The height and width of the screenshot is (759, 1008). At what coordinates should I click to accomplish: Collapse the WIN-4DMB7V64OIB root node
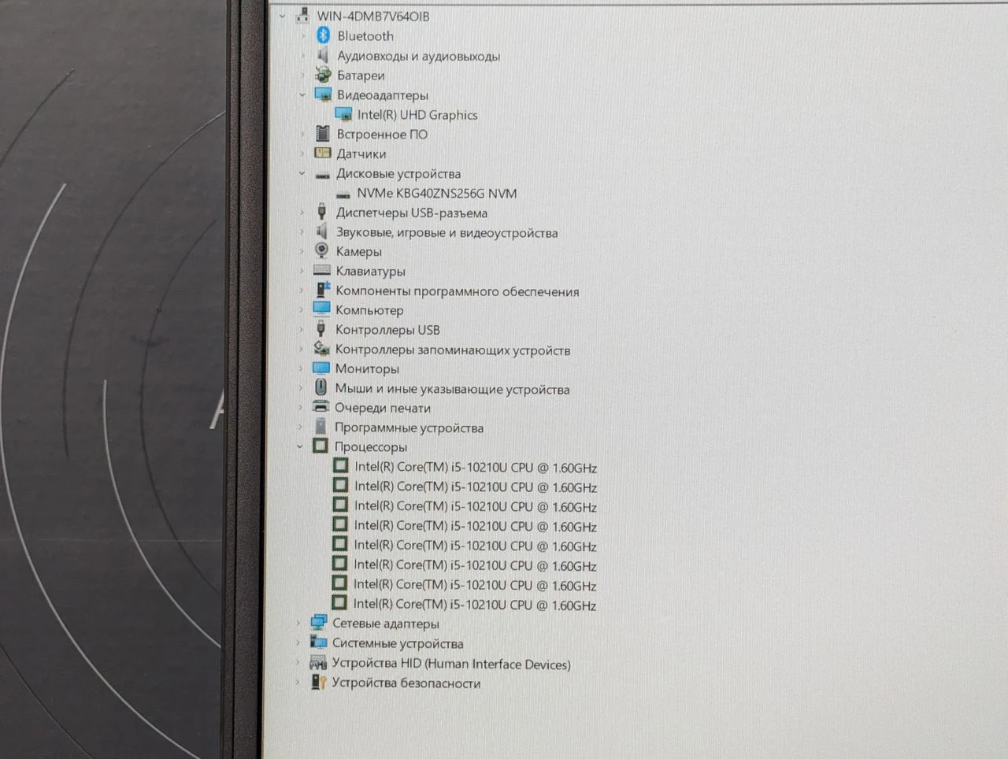[283, 16]
